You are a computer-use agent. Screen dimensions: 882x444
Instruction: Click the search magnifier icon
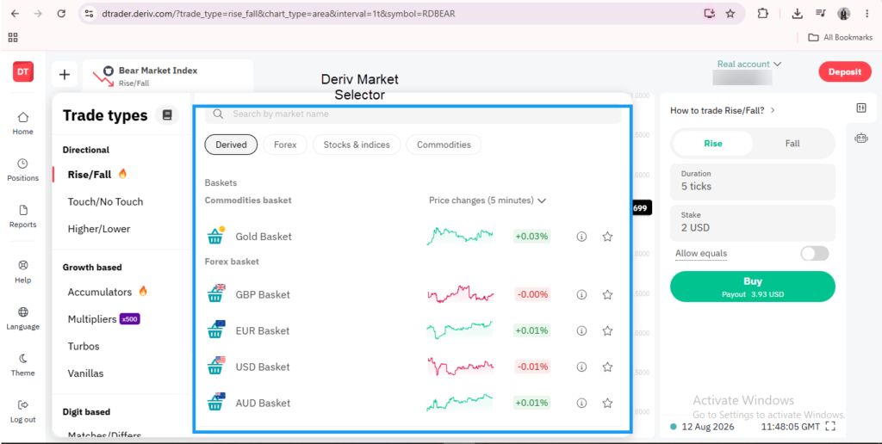click(218, 114)
